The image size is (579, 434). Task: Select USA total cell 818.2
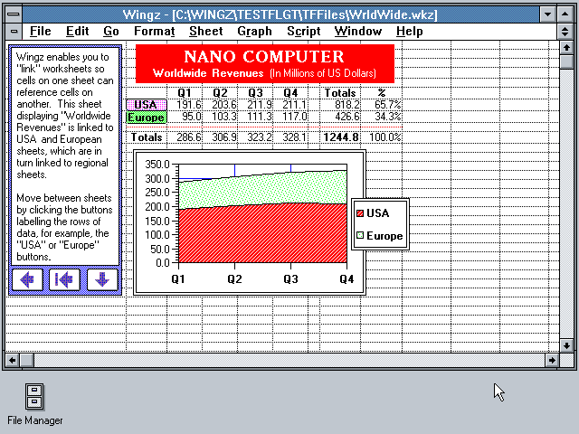pos(340,105)
